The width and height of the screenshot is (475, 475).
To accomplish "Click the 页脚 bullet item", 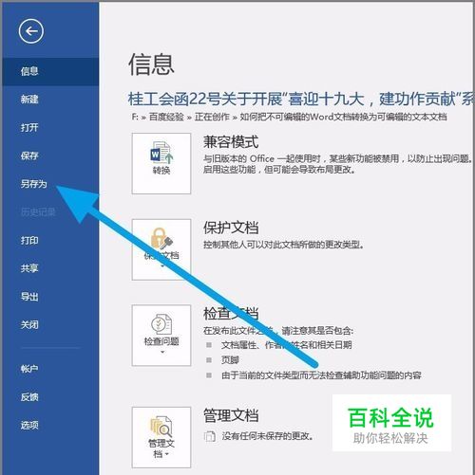I will click(230, 360).
